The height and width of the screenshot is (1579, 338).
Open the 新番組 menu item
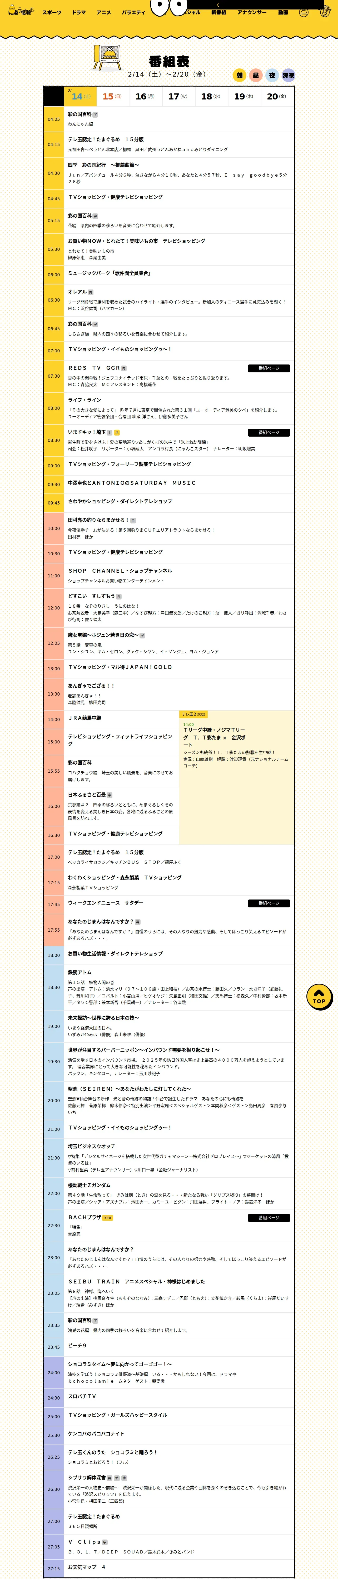(218, 12)
